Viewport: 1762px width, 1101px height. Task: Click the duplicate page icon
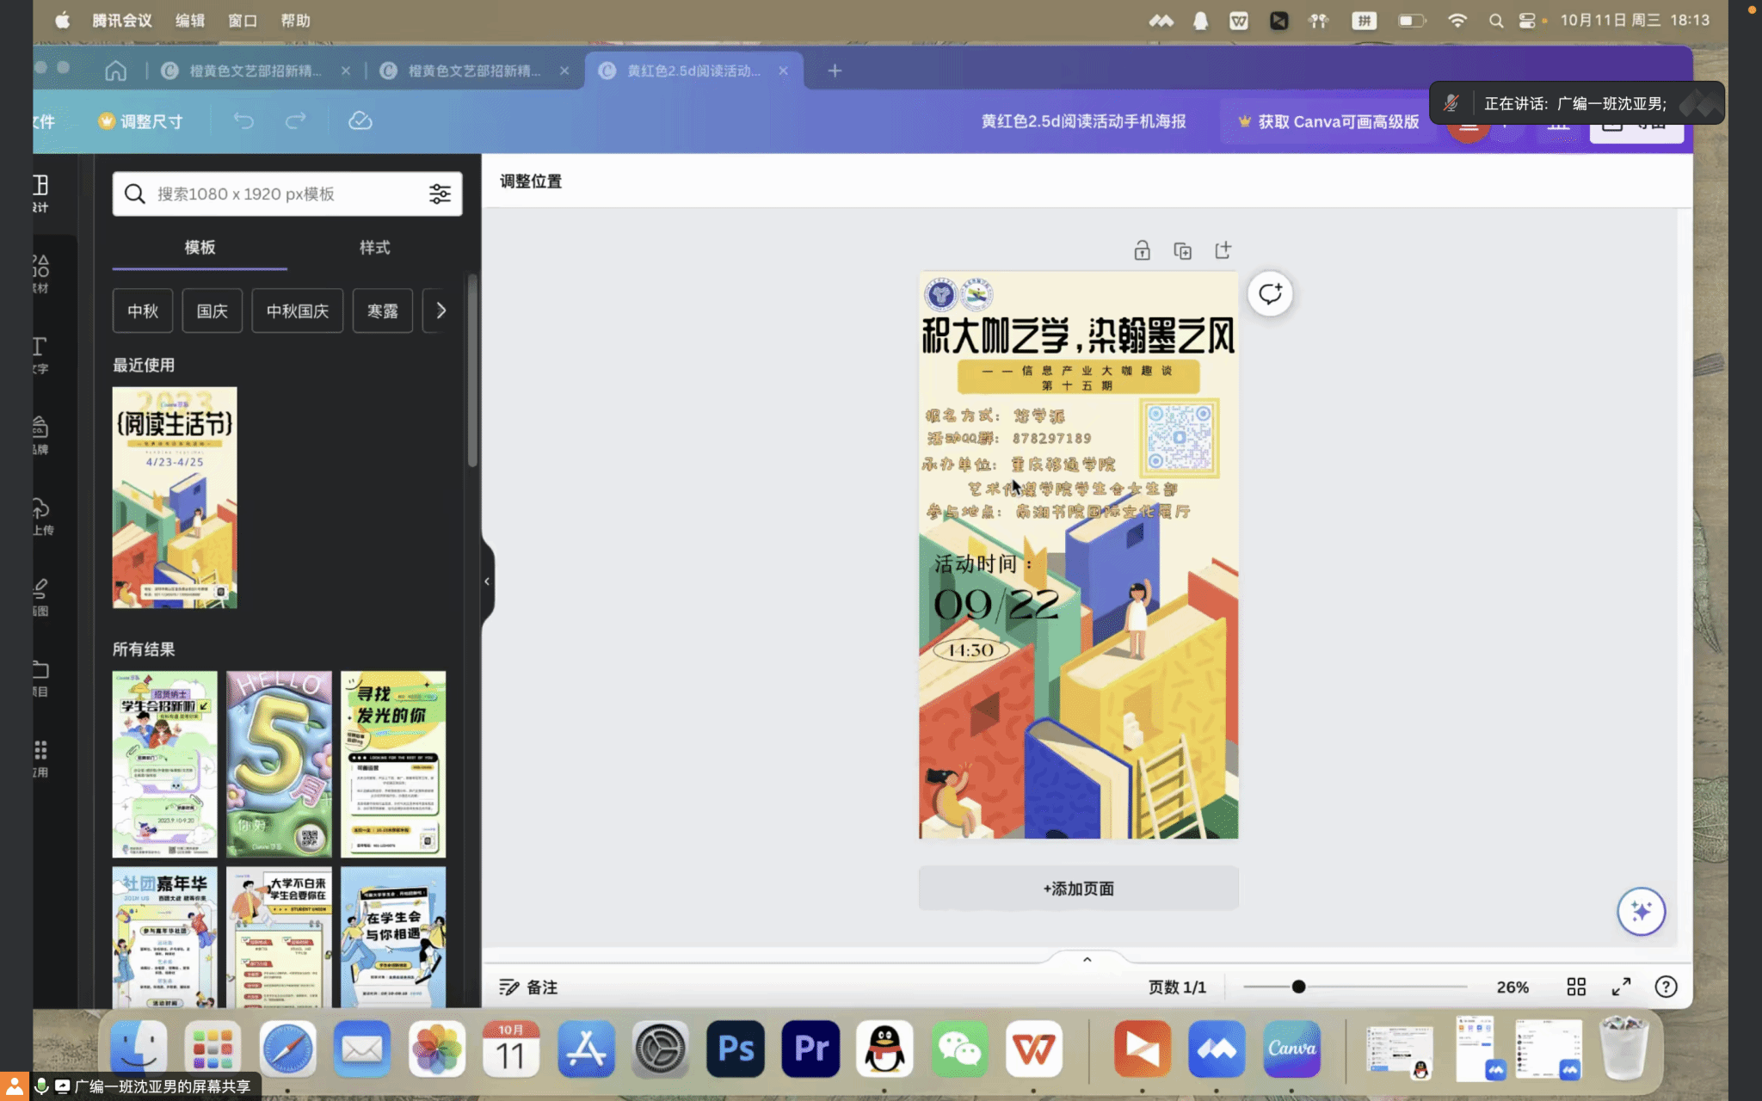[1182, 250]
